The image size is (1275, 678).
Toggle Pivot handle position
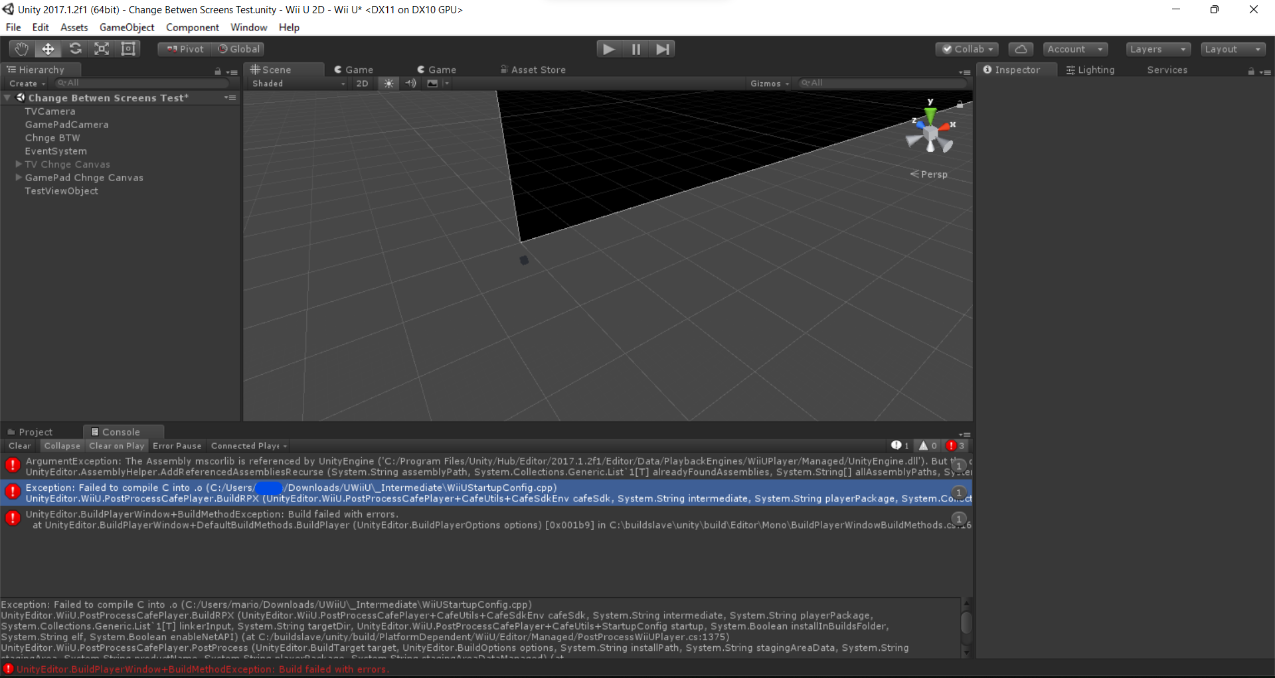click(x=185, y=49)
